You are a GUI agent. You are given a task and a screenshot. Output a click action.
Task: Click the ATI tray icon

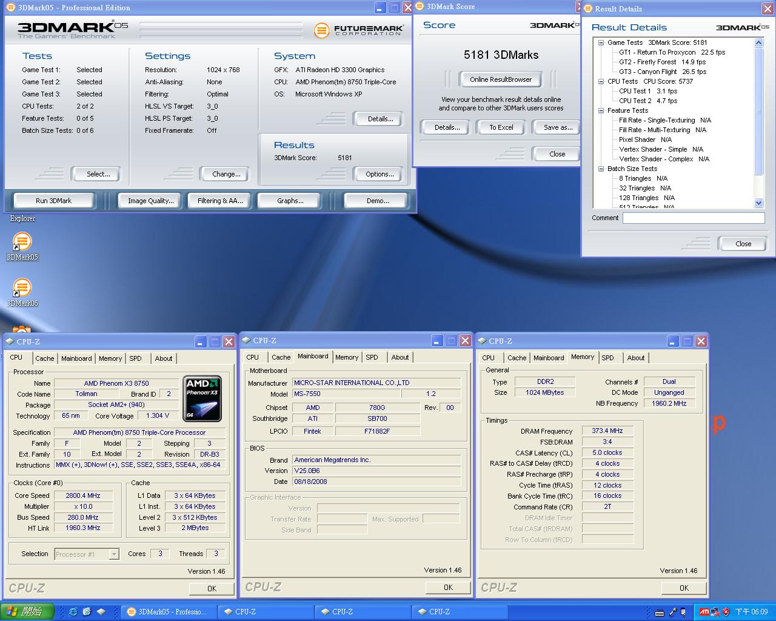pyautogui.click(x=704, y=612)
